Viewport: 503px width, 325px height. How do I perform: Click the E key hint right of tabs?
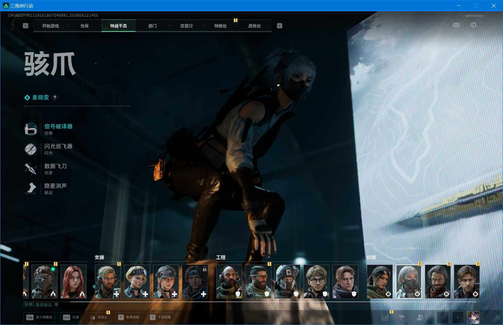click(x=280, y=26)
